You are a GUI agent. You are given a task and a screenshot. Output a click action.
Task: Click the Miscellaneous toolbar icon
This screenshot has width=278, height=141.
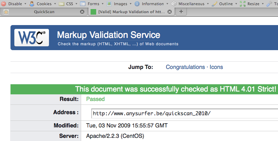click(174, 4)
